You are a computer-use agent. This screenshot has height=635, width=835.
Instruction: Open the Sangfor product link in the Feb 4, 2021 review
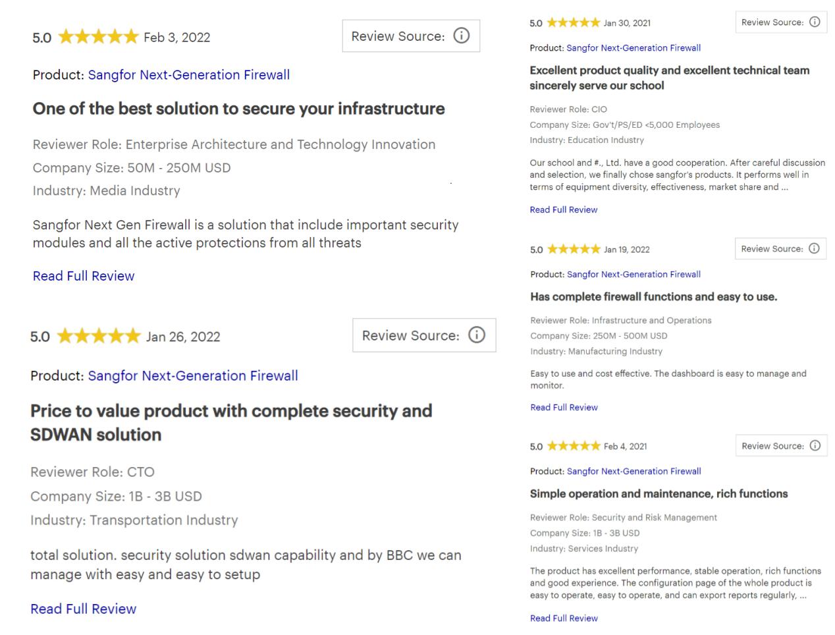[633, 471]
